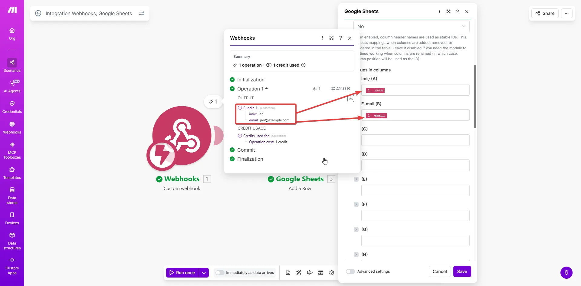This screenshot has height=286, width=581.
Task: Click the credit used info icon
Action: click(x=304, y=65)
